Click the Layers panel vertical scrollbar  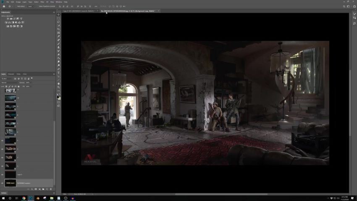pos(54,153)
